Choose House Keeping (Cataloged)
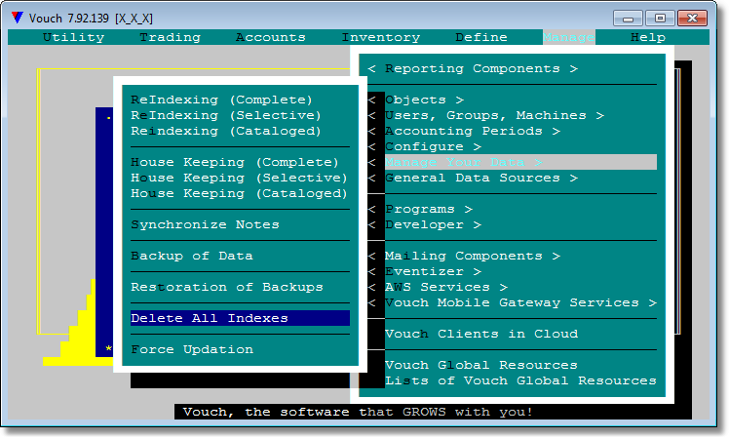The height and width of the screenshot is (439, 729). pyautogui.click(x=239, y=194)
